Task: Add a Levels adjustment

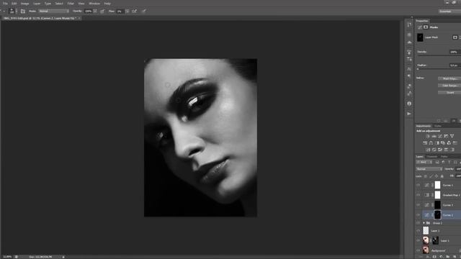Action: [434, 136]
